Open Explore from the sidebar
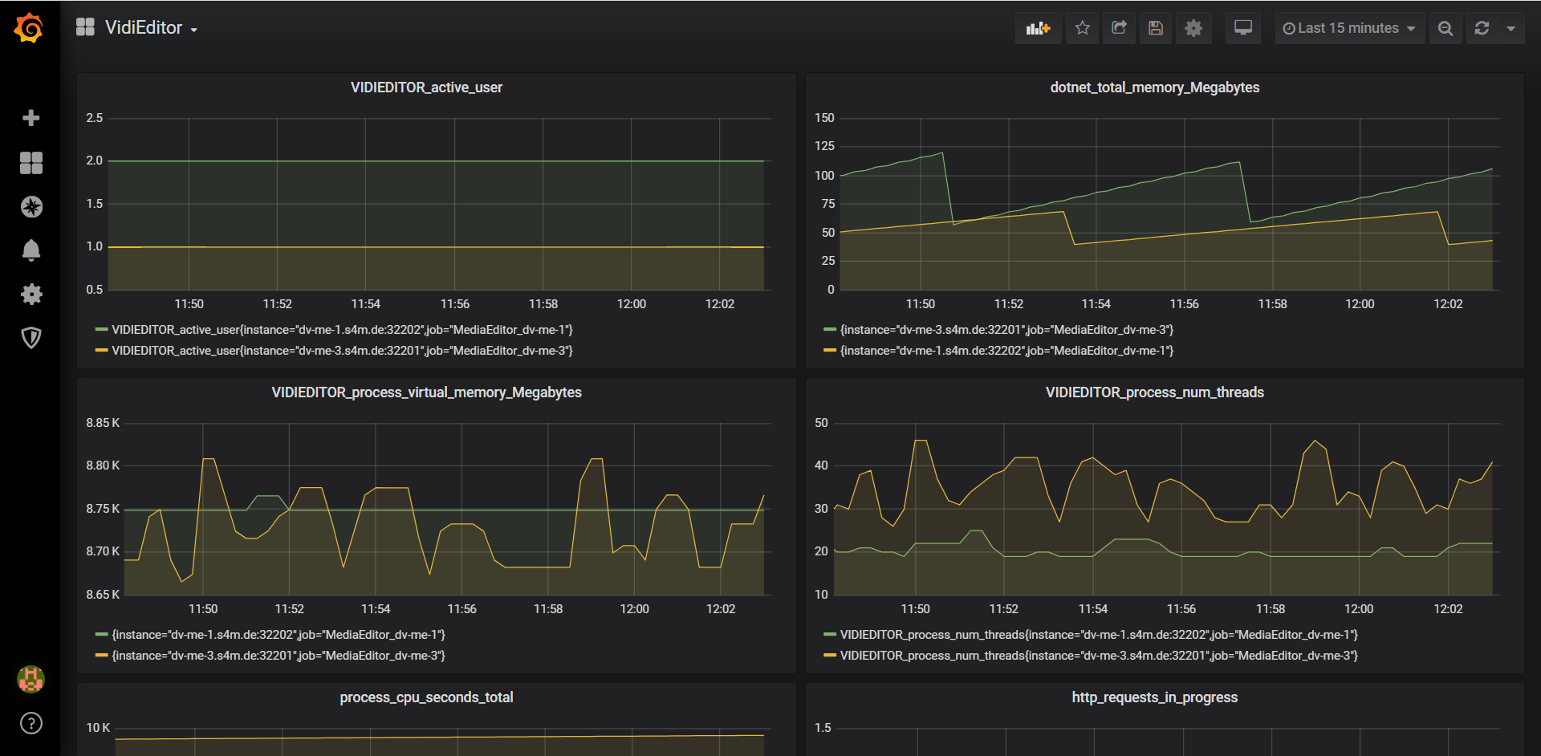Screen dimensions: 1541x756 coord(30,206)
